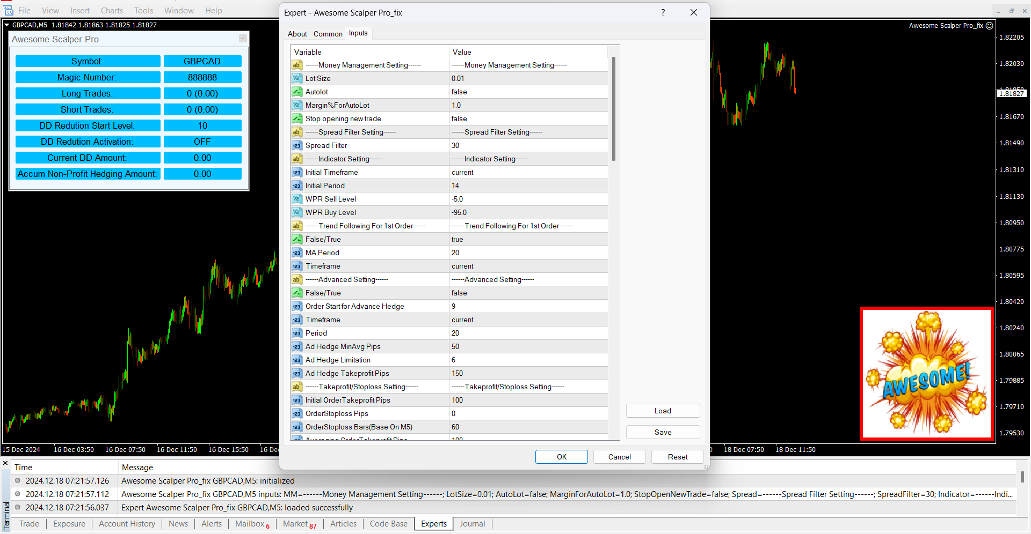Click the WPR Sell Level icon
The height and width of the screenshot is (534, 1031).
(297, 199)
